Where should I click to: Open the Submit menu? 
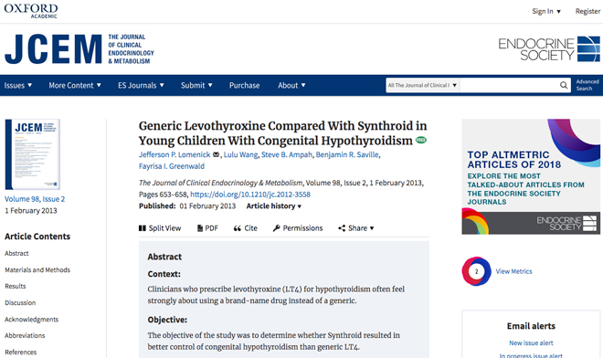(x=196, y=85)
